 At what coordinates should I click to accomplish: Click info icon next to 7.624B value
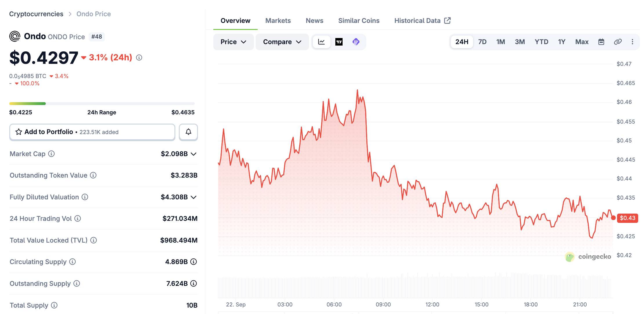click(194, 284)
